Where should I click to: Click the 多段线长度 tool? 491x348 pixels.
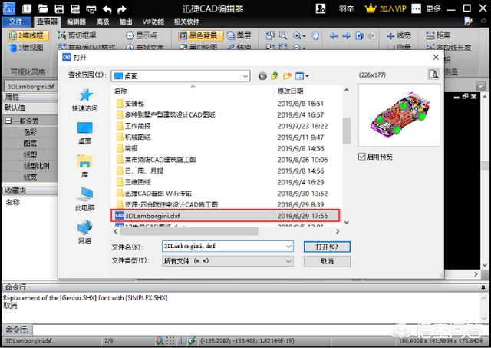448,48
